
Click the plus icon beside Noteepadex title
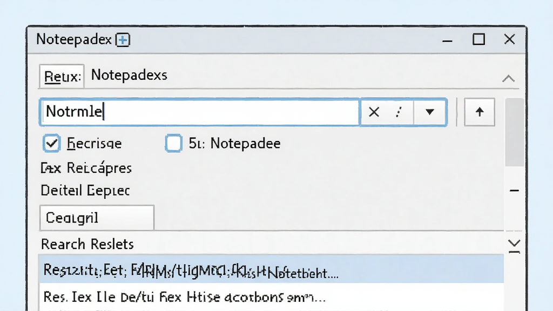tap(123, 40)
